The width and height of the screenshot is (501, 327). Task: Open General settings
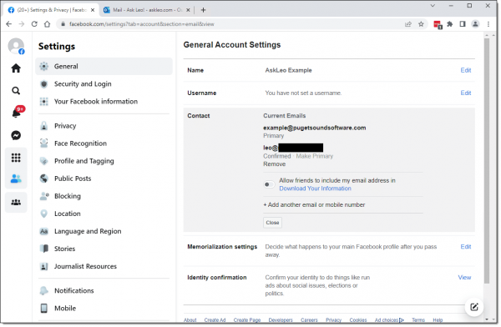pyautogui.click(x=104, y=66)
